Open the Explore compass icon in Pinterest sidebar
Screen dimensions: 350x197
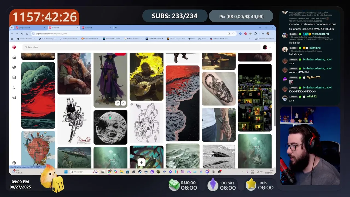(x=14, y=67)
